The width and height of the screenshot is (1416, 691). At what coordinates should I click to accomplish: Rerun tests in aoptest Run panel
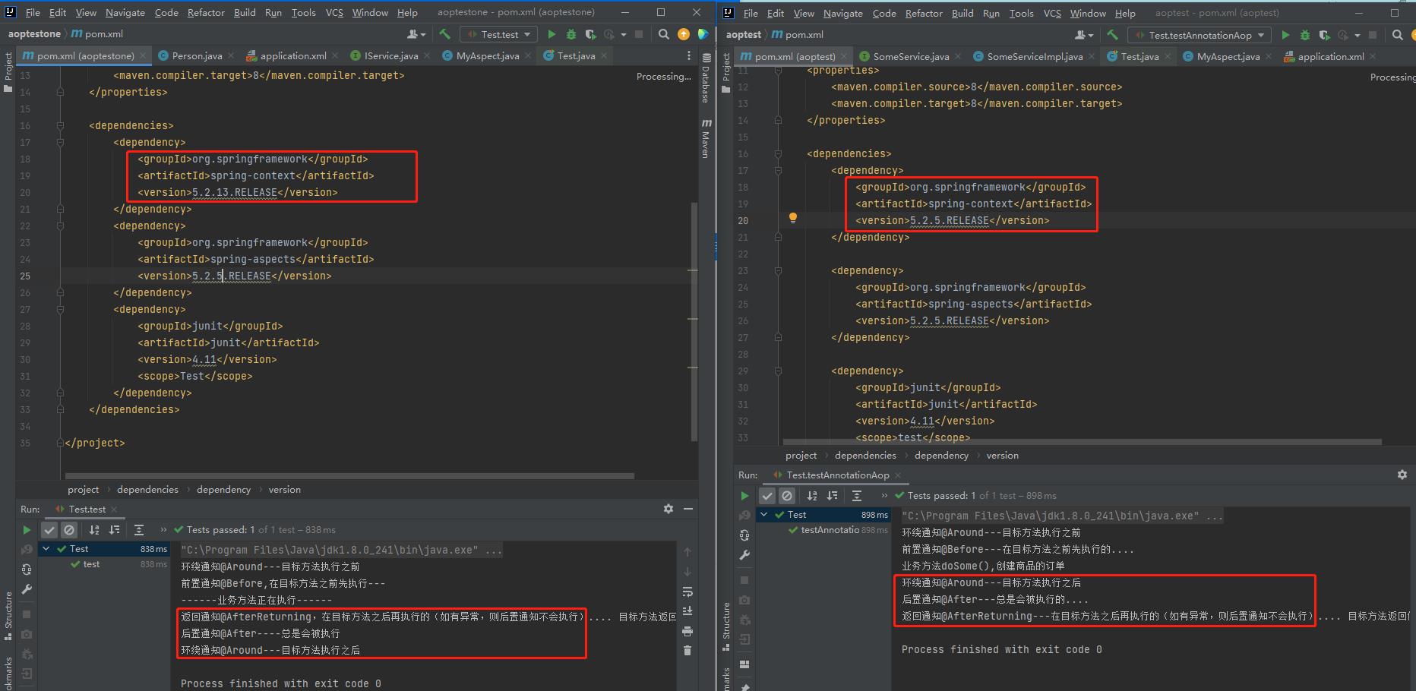(x=744, y=496)
